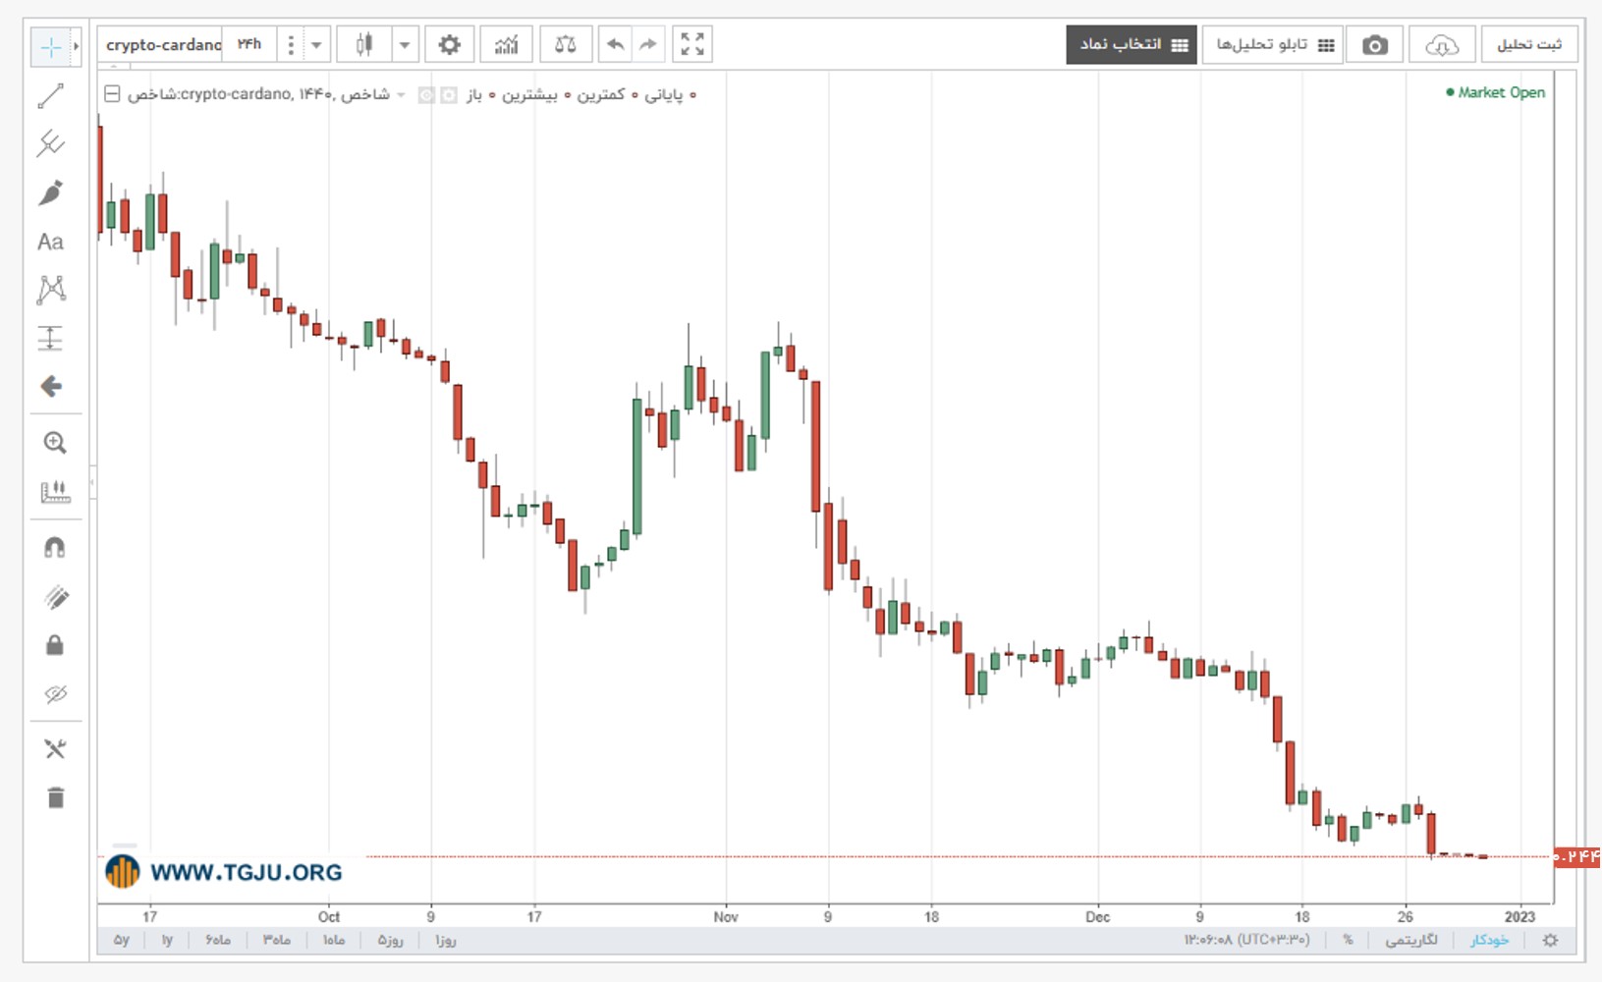Expand the legend dropdown arrow beside شاخص
This screenshot has height=982, width=1602.
401,94
